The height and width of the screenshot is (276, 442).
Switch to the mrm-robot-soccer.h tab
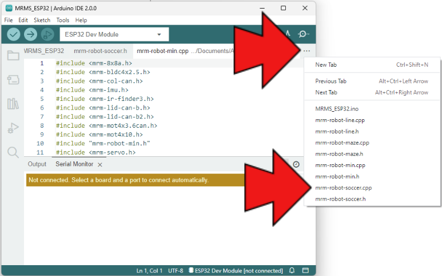100,51
